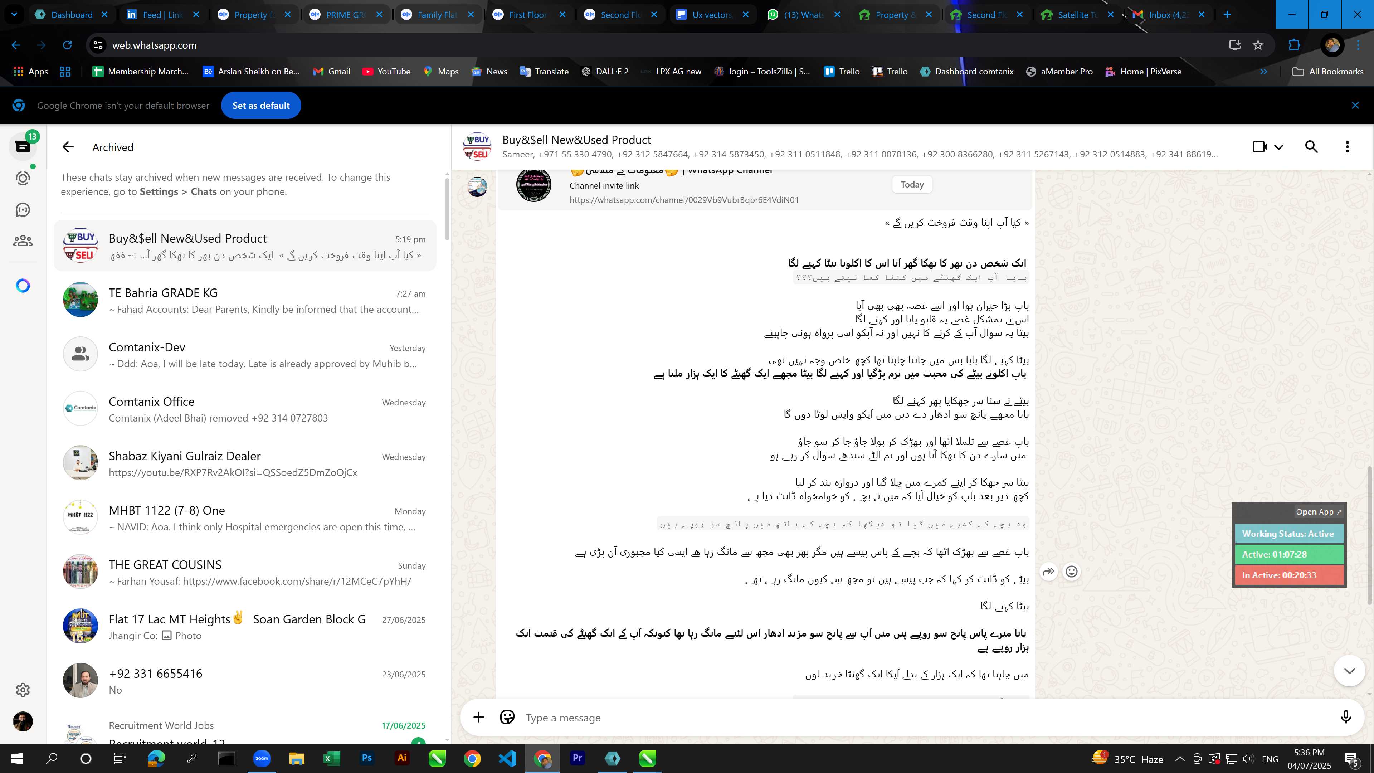
Task: Switch to the Dashboard browser tab
Action: (x=72, y=14)
